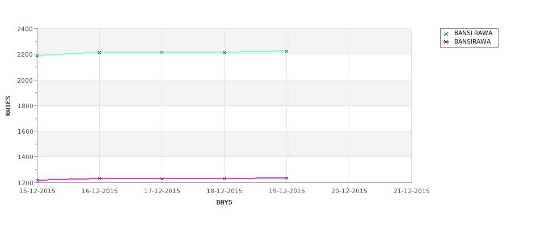Click BANSIRAWA data point at 18-12-2015
553x243 pixels.
(x=224, y=179)
